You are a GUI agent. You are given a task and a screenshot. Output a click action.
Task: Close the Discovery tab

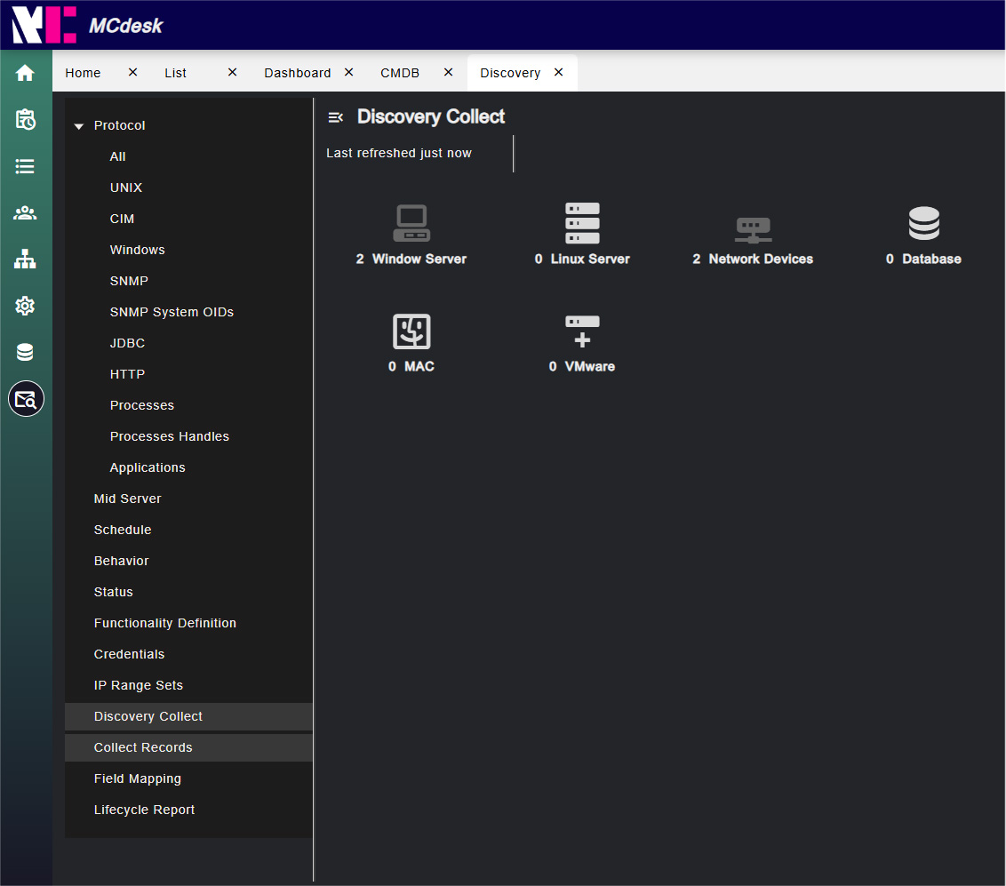[x=558, y=73]
